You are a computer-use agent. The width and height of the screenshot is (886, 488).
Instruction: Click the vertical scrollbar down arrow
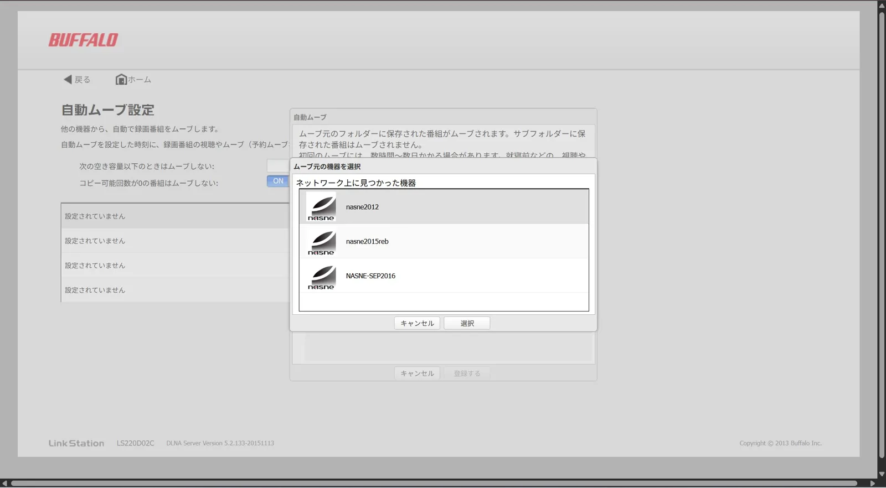[882, 474]
